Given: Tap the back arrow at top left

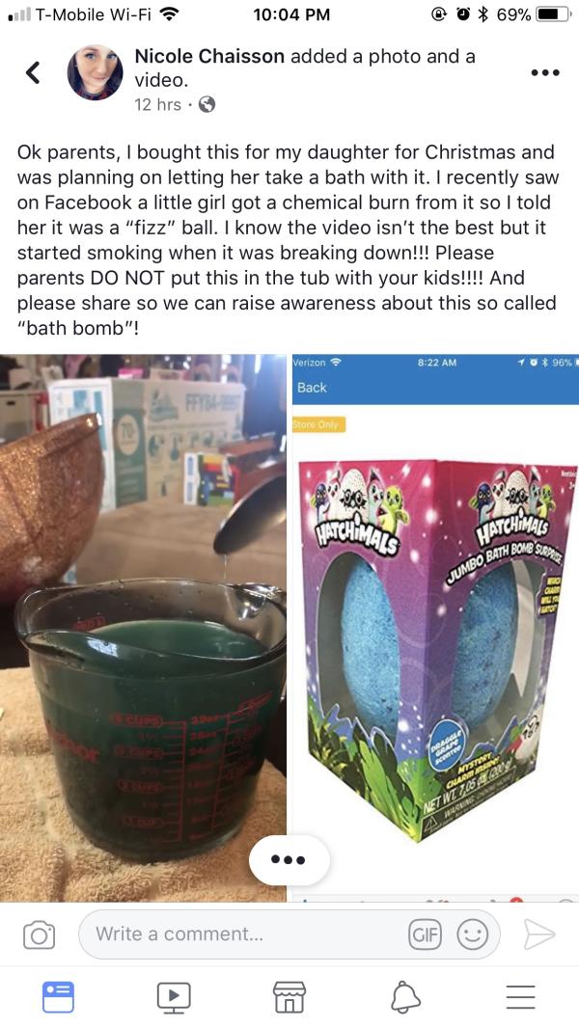Looking at the screenshot, I should point(33,72).
